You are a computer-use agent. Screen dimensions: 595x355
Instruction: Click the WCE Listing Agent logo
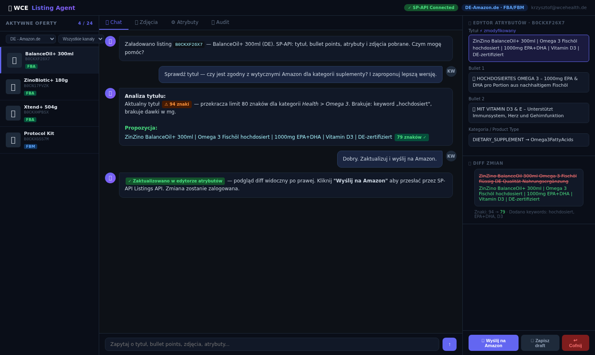pos(42,8)
